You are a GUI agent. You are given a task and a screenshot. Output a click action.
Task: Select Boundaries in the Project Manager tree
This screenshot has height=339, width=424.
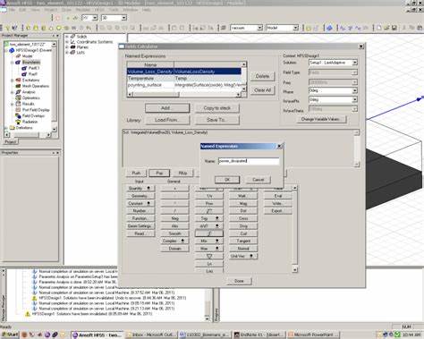pos(31,62)
